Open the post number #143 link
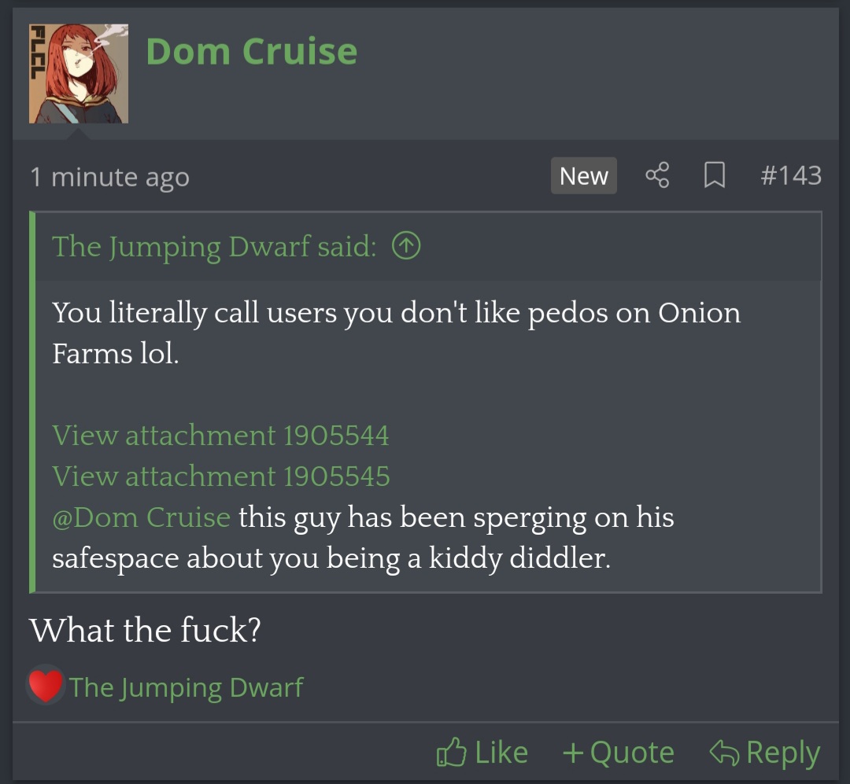Viewport: 850px width, 784px height. tap(790, 175)
